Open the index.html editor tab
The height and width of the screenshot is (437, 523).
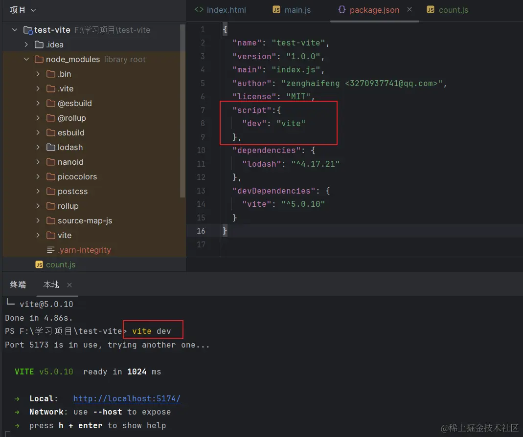tap(220, 10)
